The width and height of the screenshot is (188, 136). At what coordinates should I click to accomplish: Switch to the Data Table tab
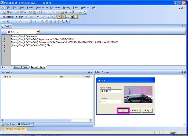(9, 124)
